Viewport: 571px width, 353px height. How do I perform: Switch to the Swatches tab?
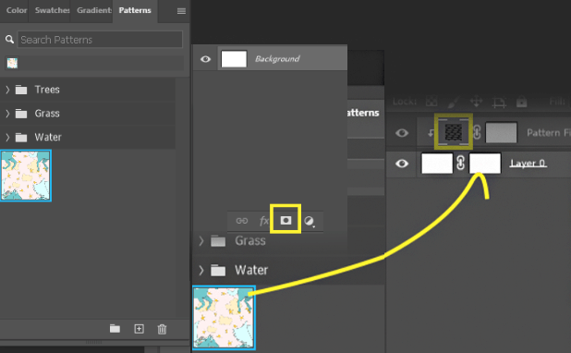52,10
